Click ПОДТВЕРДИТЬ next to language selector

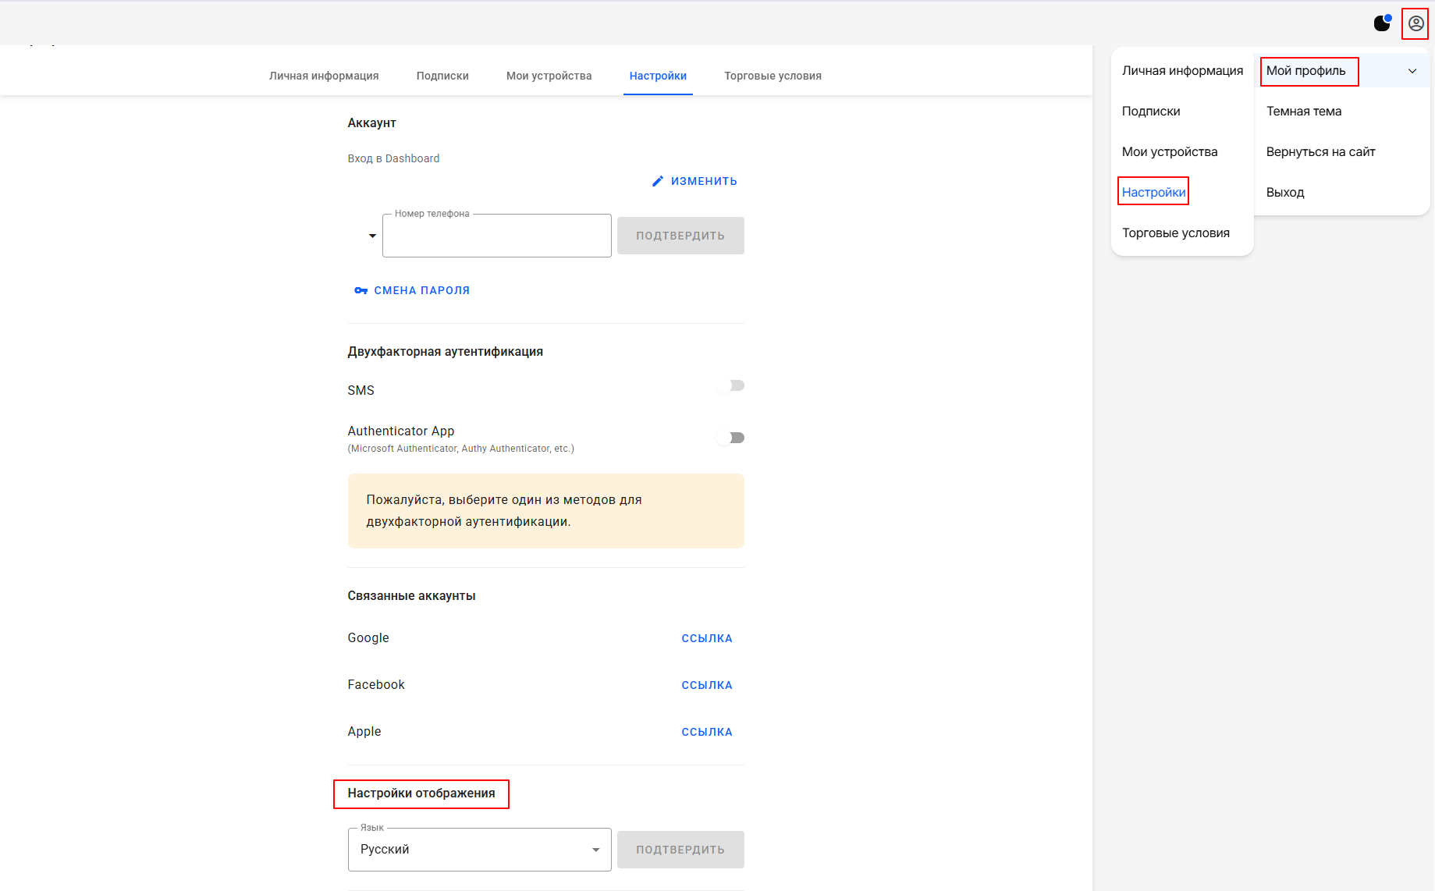(680, 850)
